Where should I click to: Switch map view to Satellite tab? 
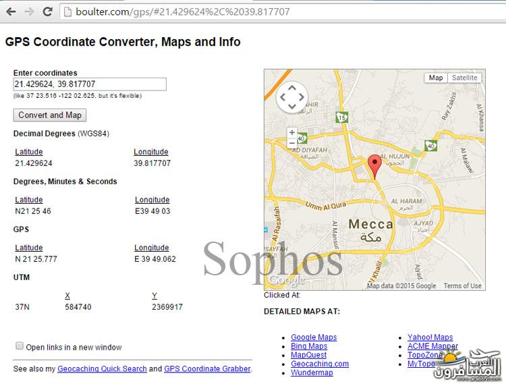(464, 78)
